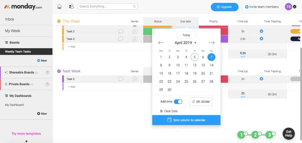Image resolution: width=302 pixels, height=143 pixels.
Task: Open My Dashboard
Action: (x=14, y=105)
